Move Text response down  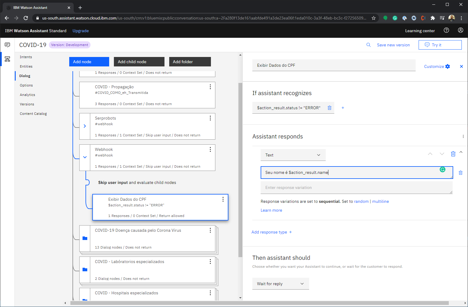pos(442,154)
